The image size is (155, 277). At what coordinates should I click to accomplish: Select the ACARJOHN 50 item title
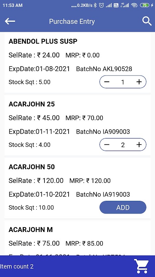pos(32,167)
